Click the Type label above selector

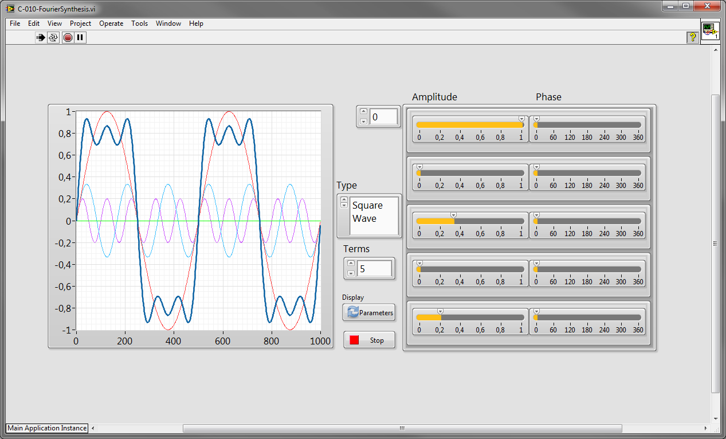click(347, 186)
